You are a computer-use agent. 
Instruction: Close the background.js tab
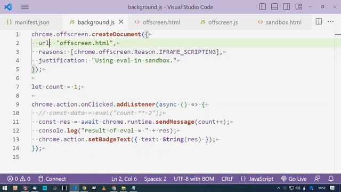tap(121, 22)
